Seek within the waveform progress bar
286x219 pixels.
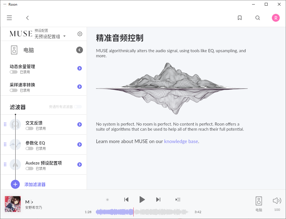point(142,212)
